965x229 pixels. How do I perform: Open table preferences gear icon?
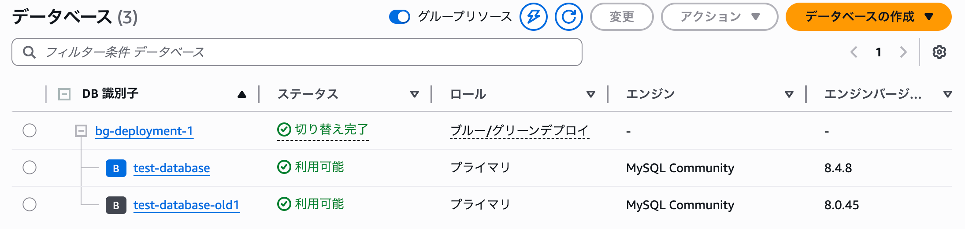pyautogui.click(x=939, y=52)
